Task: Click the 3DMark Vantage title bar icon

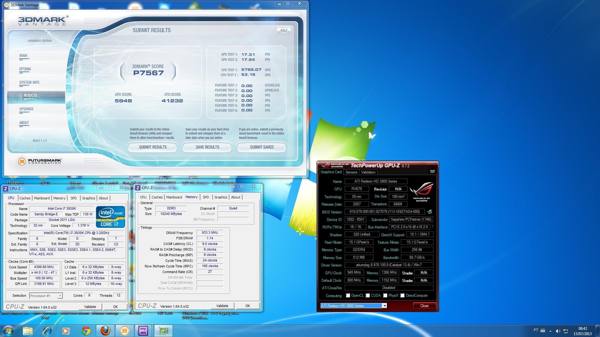Action: (6, 5)
